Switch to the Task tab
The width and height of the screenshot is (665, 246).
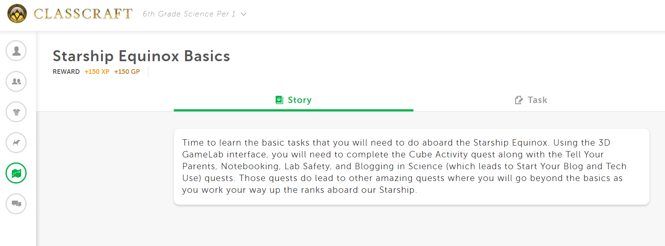click(531, 100)
